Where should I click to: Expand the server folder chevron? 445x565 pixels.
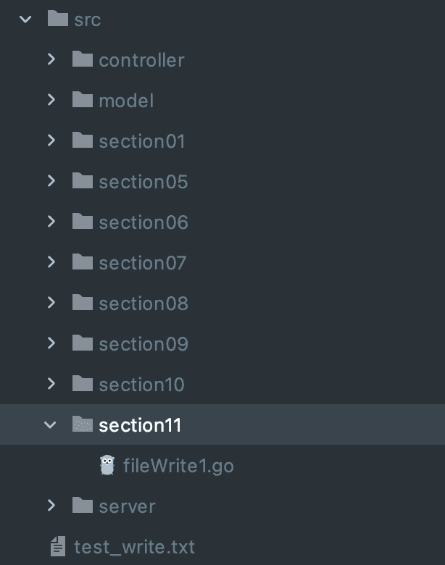coord(51,506)
